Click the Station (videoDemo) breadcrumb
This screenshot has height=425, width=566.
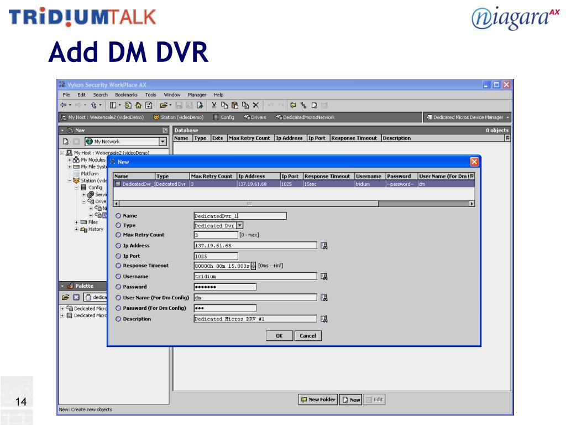click(x=179, y=117)
